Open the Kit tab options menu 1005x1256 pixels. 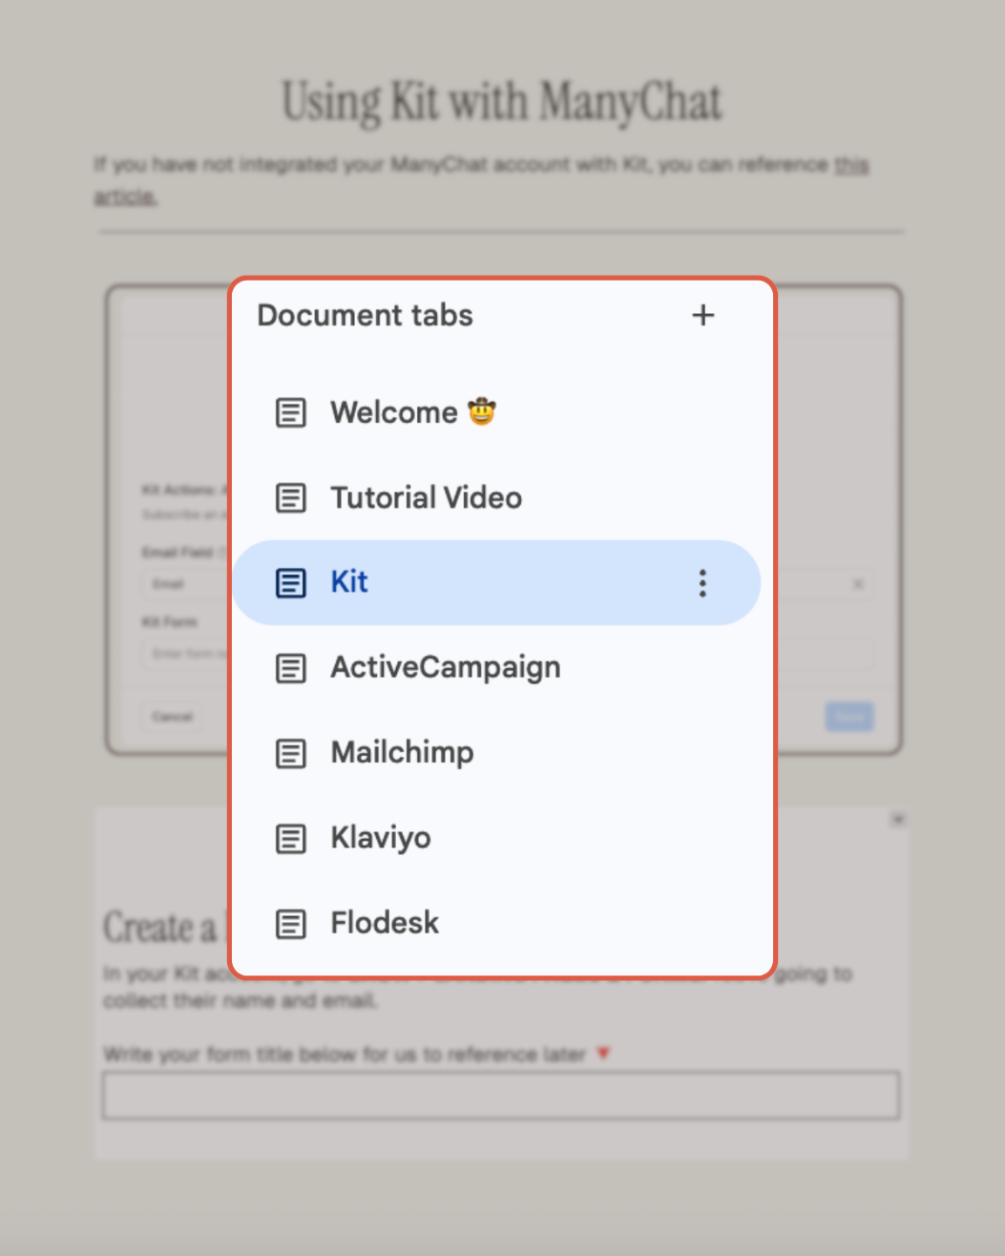[x=702, y=583]
